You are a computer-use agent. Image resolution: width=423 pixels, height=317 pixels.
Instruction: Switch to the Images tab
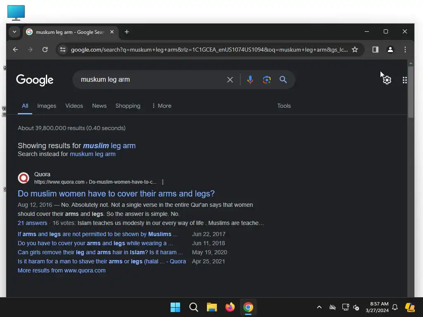[x=47, y=106]
